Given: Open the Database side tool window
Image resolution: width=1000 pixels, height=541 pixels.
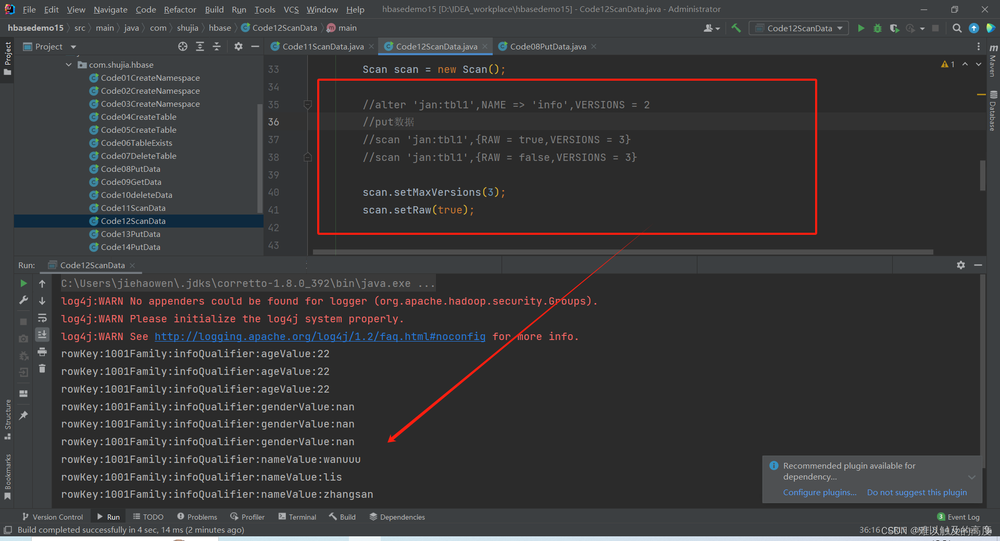Looking at the screenshot, I should [x=993, y=111].
